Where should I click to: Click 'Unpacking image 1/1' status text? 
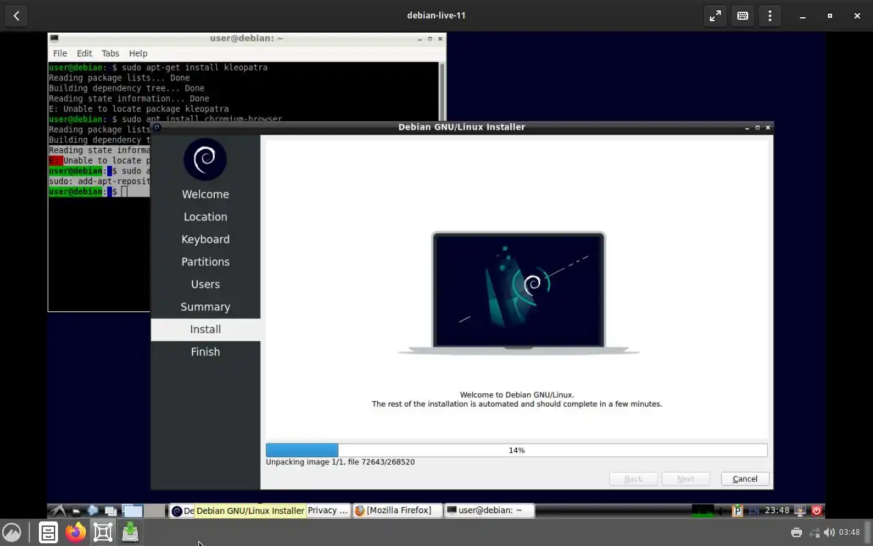tap(340, 462)
